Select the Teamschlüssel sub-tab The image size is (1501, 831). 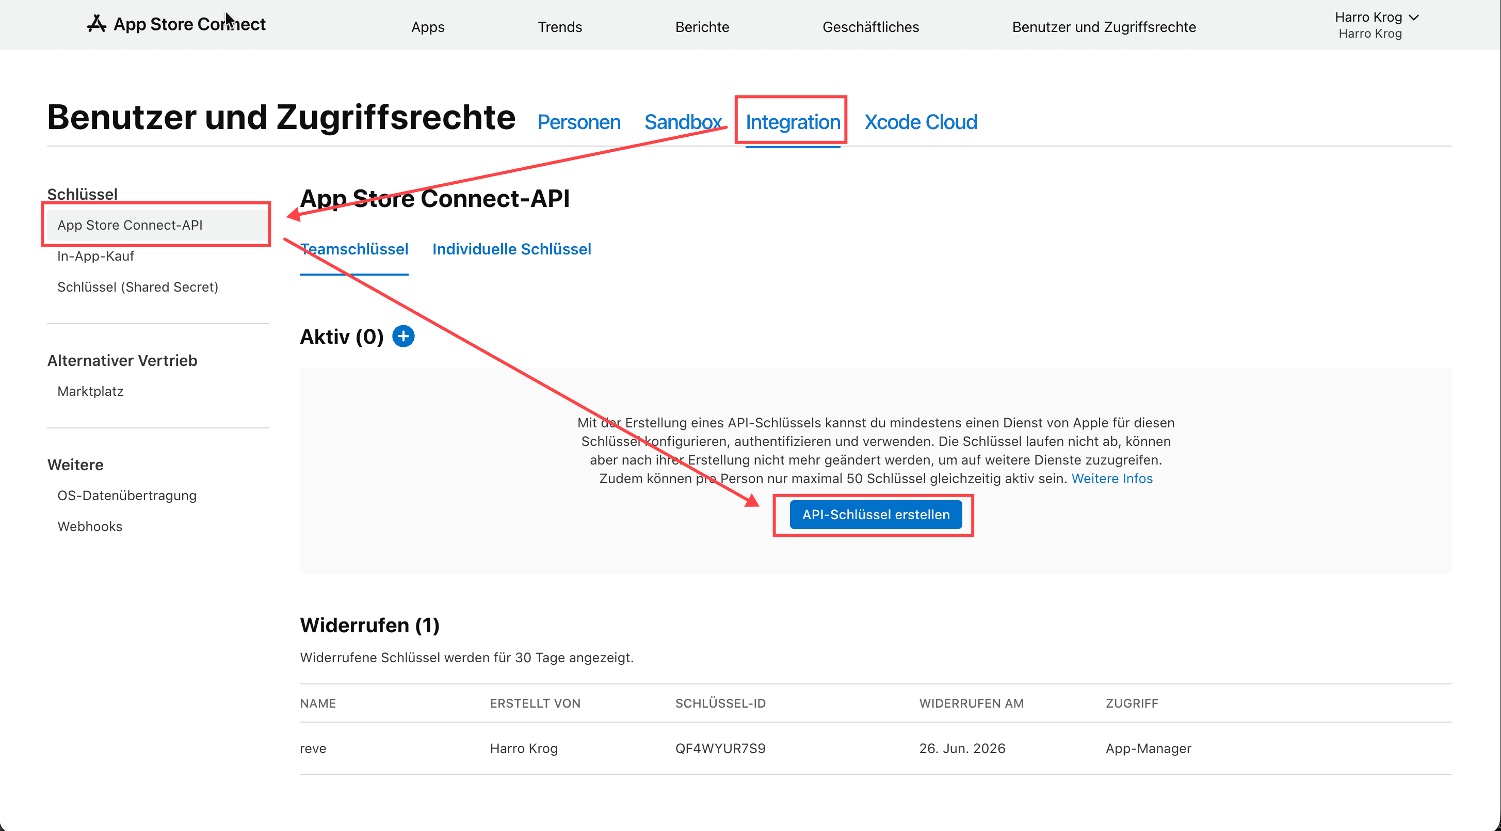[x=353, y=249]
